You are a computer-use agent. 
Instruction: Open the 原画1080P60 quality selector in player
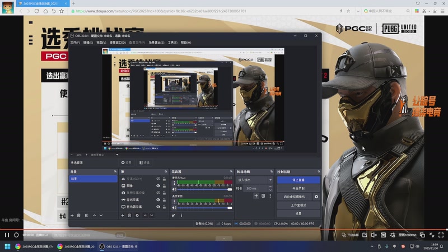[x=408, y=235]
